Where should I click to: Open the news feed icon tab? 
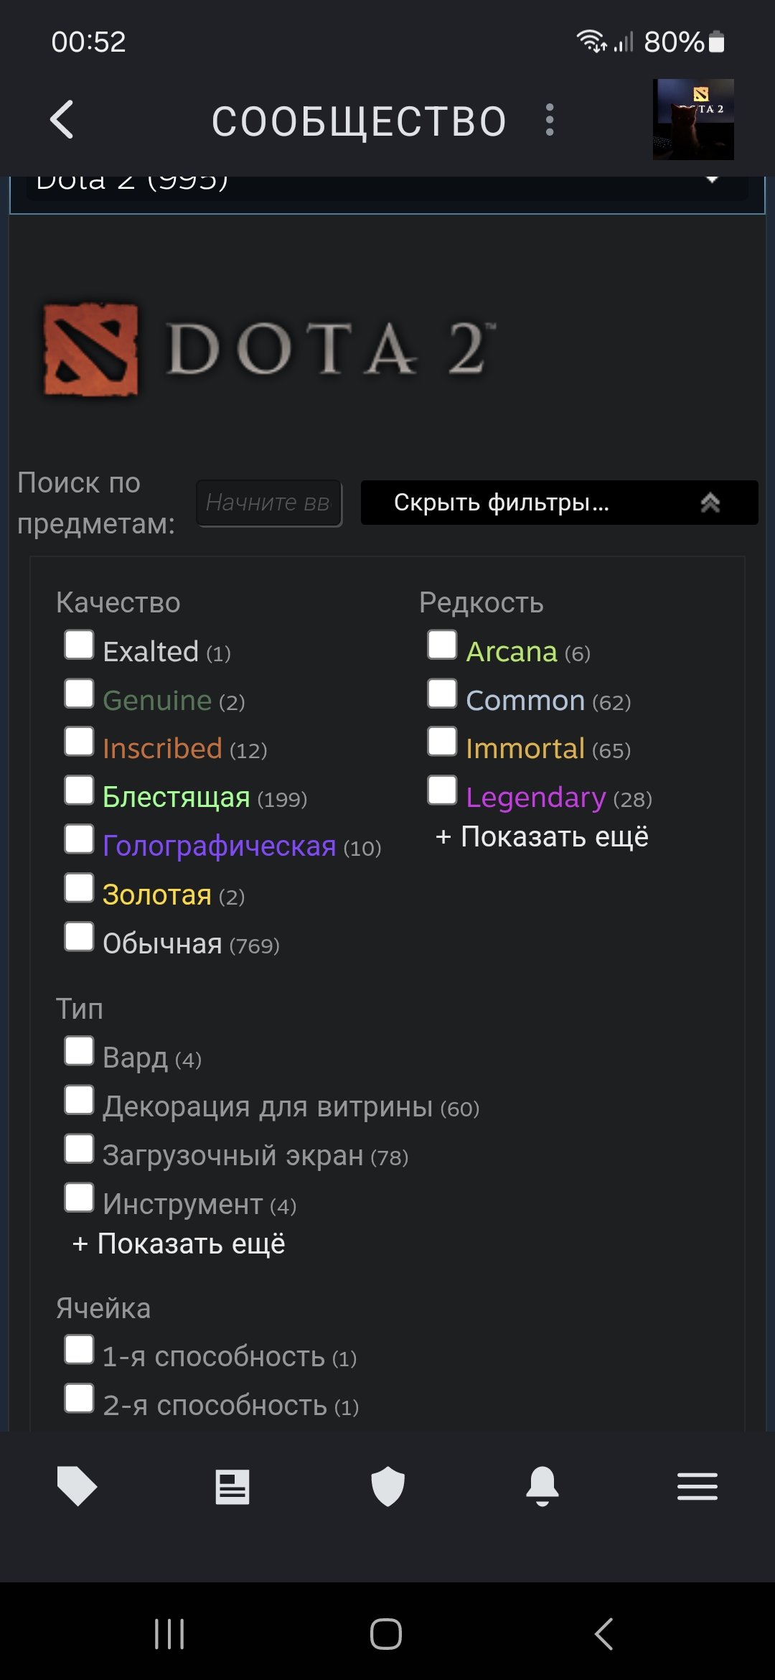point(232,1486)
